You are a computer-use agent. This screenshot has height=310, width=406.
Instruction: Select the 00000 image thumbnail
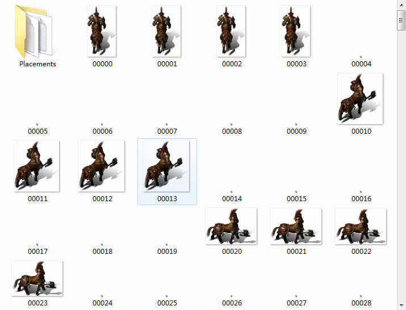click(x=102, y=31)
